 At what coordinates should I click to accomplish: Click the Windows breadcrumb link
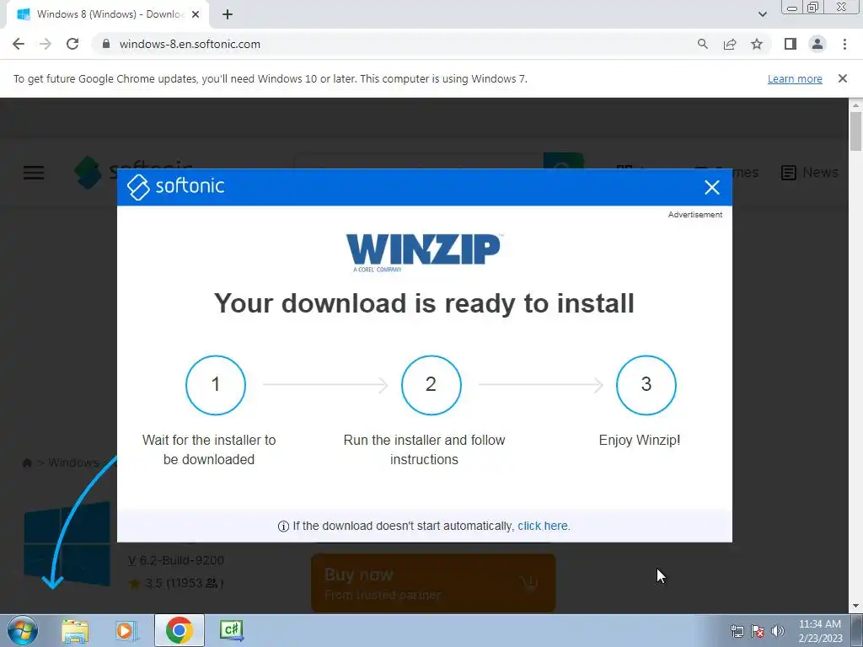[73, 463]
